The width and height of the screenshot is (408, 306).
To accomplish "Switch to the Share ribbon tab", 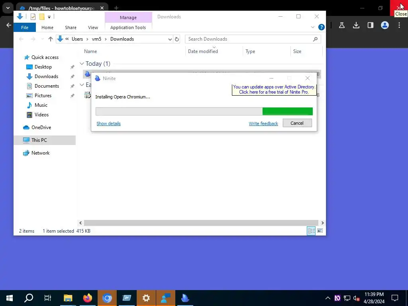I will (x=71, y=27).
